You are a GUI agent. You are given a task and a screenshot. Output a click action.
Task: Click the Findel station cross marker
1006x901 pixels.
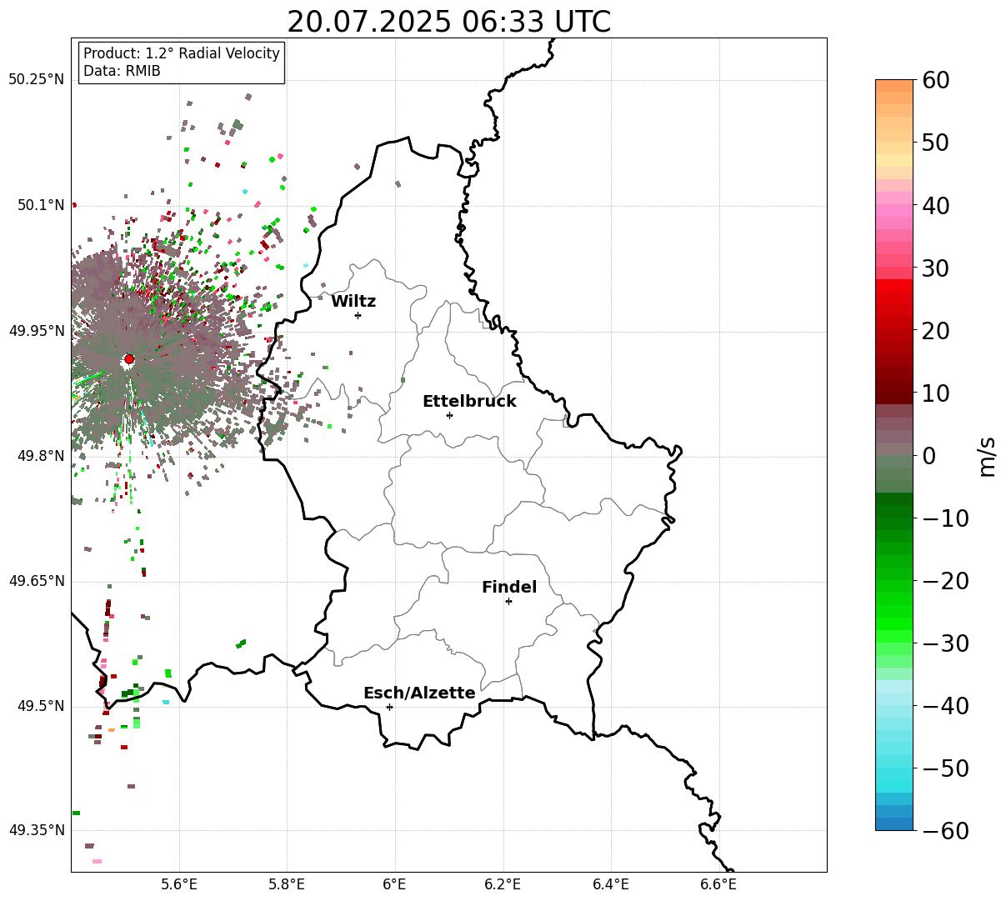click(x=508, y=601)
